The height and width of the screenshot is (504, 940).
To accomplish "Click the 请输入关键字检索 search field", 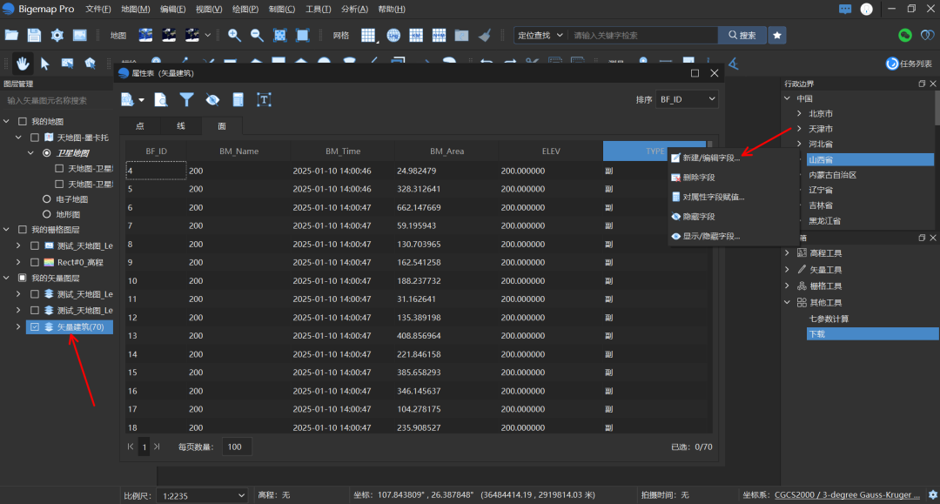I will pyautogui.click(x=642, y=36).
